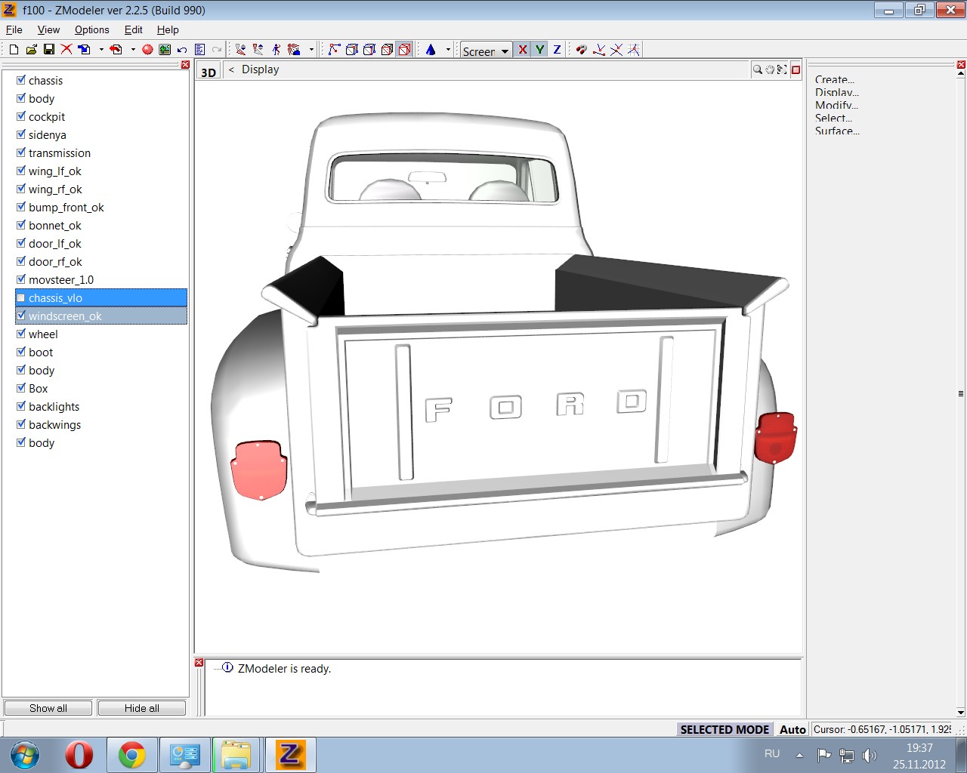
Task: Click the Export toolbar icon
Action: (116, 50)
